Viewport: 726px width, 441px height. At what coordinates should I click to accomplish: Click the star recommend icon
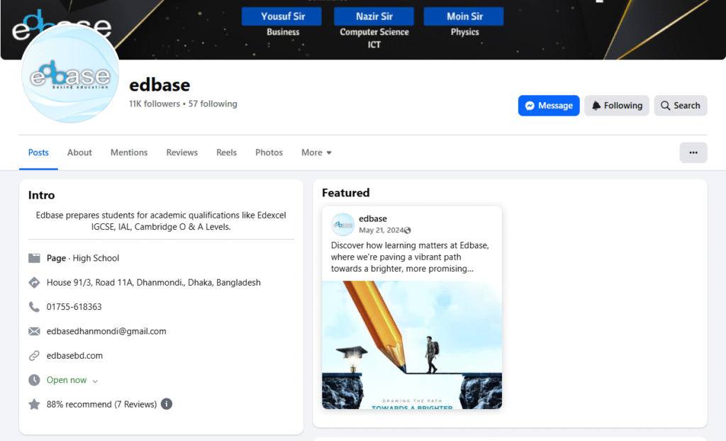[x=34, y=404]
